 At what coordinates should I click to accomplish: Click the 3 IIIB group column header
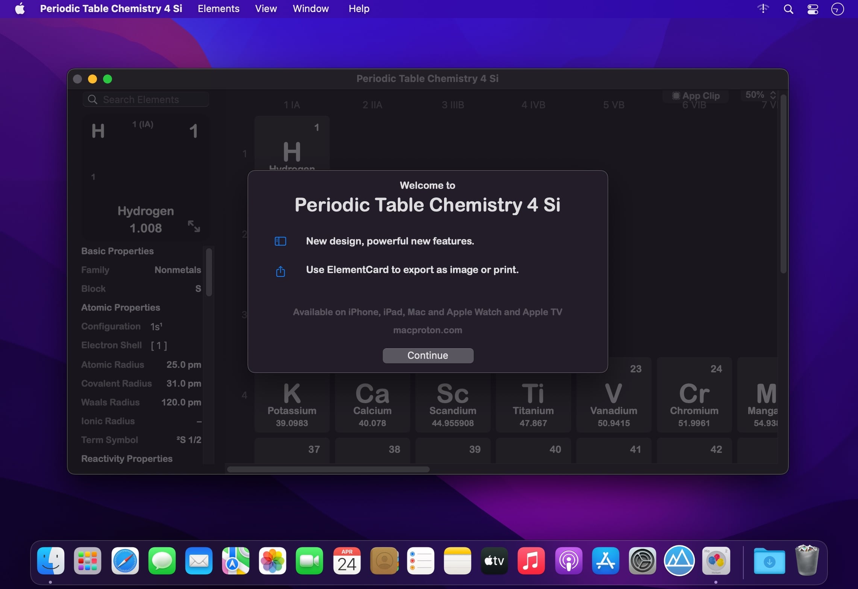pos(453,105)
